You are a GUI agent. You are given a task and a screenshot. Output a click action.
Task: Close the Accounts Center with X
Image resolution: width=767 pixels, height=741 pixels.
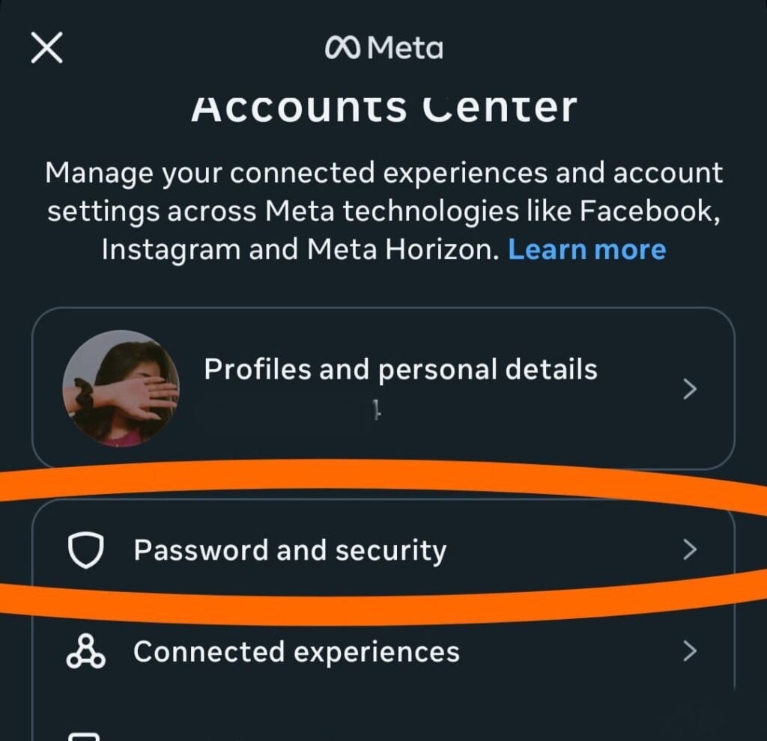pyautogui.click(x=46, y=49)
